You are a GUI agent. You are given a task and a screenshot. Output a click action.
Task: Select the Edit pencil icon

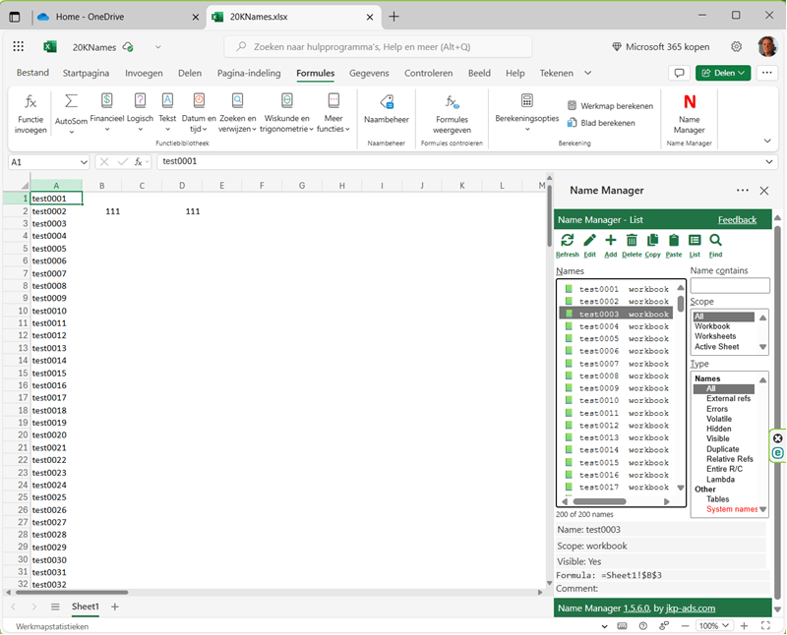589,239
